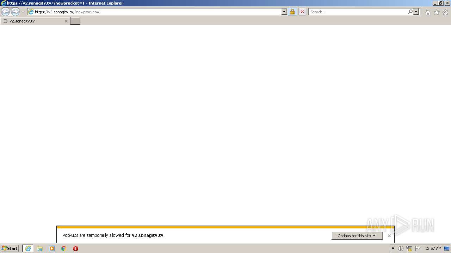Stop loading the page with X button
The width and height of the screenshot is (451, 253).
pyautogui.click(x=302, y=12)
